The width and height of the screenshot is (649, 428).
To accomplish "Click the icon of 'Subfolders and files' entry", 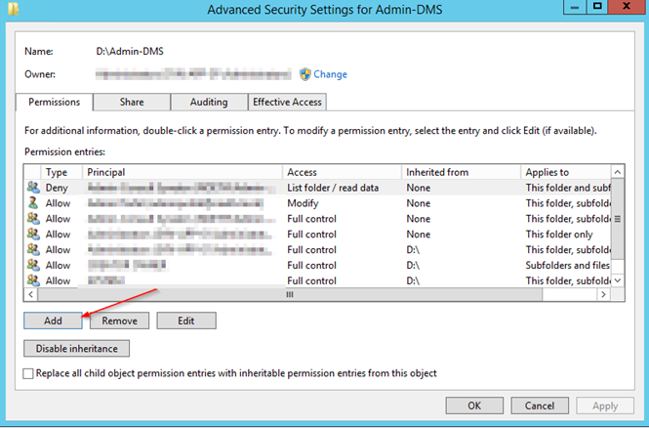I will click(33, 266).
